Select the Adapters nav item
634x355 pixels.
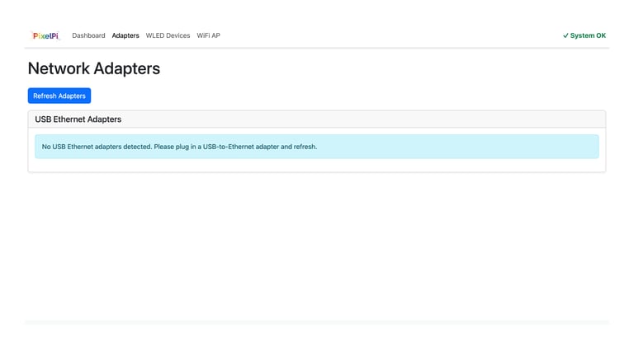point(125,35)
